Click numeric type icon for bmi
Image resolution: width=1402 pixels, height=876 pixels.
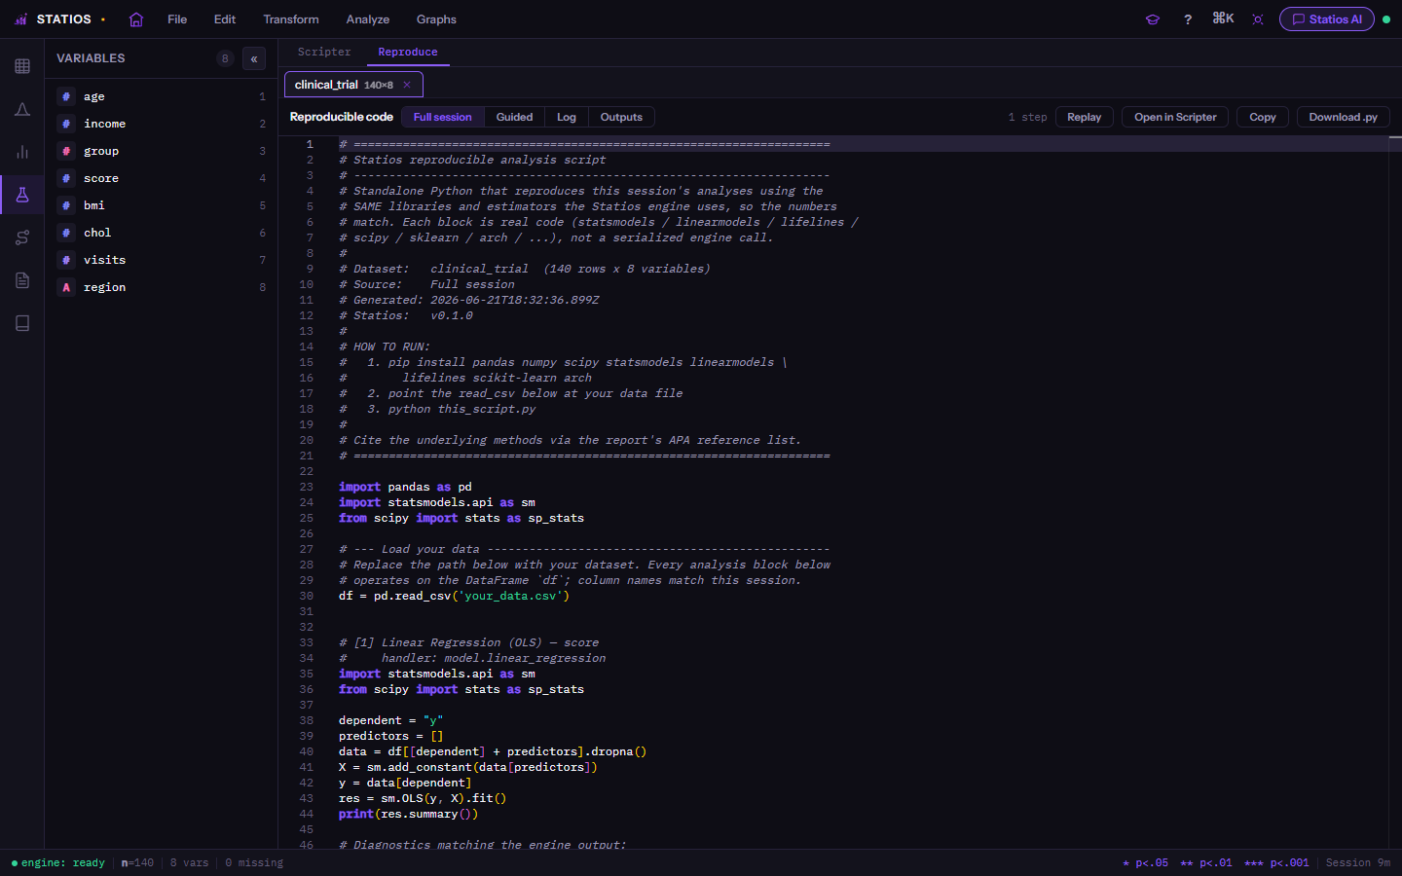coord(66,205)
